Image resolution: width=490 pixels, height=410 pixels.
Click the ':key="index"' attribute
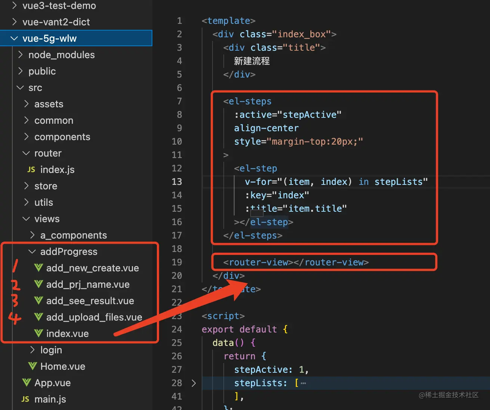(277, 195)
